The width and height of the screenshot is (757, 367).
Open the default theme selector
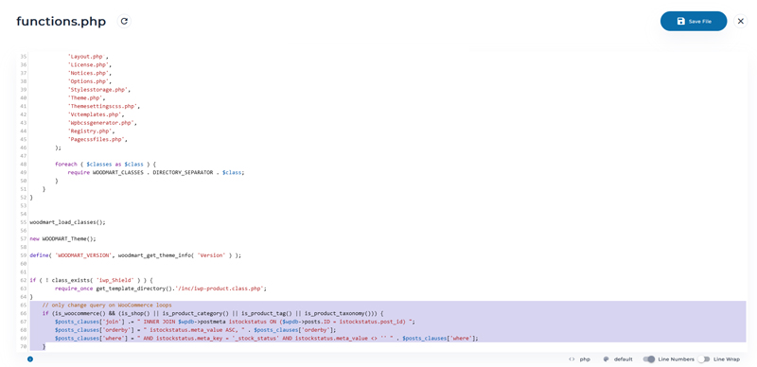[x=623, y=359]
